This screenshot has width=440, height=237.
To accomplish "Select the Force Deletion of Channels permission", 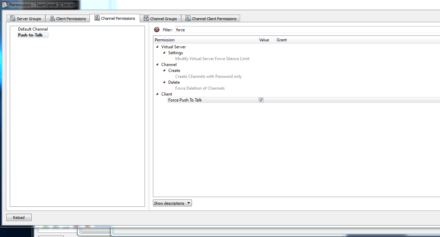I will click(200, 88).
